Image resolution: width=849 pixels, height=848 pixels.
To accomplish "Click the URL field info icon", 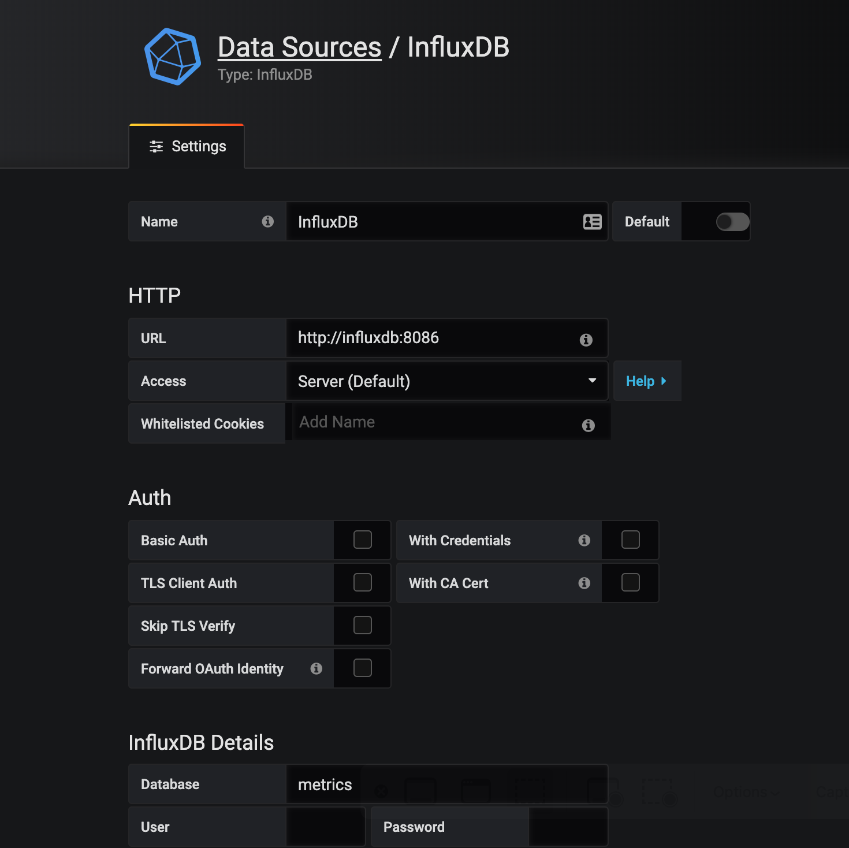I will point(586,340).
